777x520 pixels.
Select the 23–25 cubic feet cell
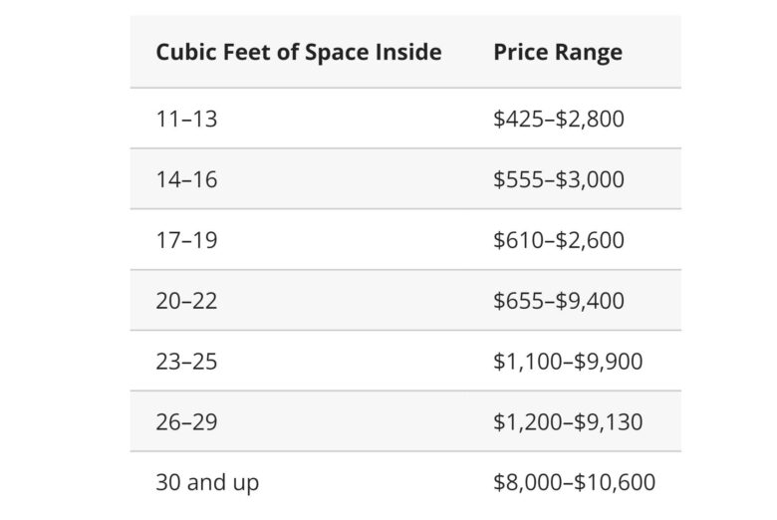tap(186, 362)
